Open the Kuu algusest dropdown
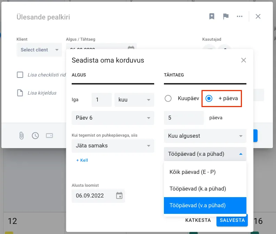Screen dimensions: 276x234 tap(205, 136)
